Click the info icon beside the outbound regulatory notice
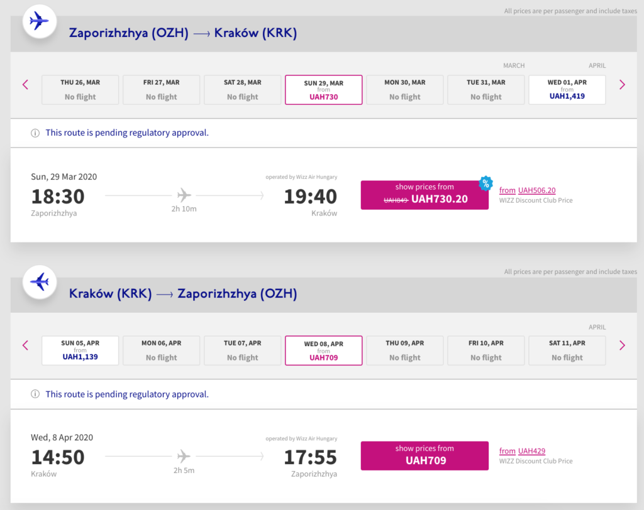This screenshot has width=644, height=510. tap(35, 133)
